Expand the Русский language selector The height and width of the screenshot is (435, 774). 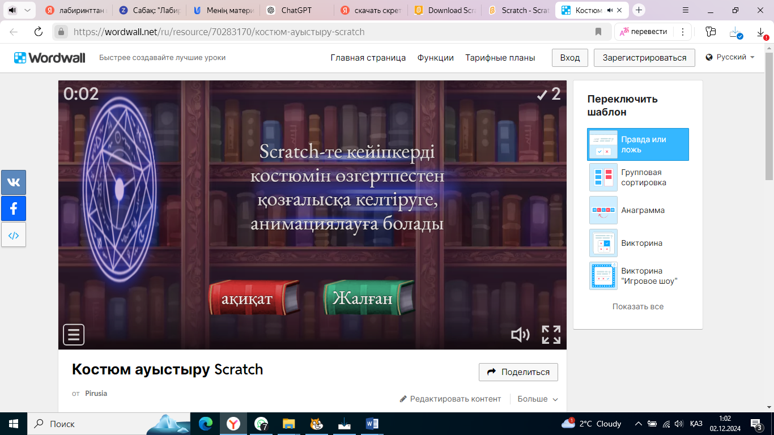coord(730,57)
